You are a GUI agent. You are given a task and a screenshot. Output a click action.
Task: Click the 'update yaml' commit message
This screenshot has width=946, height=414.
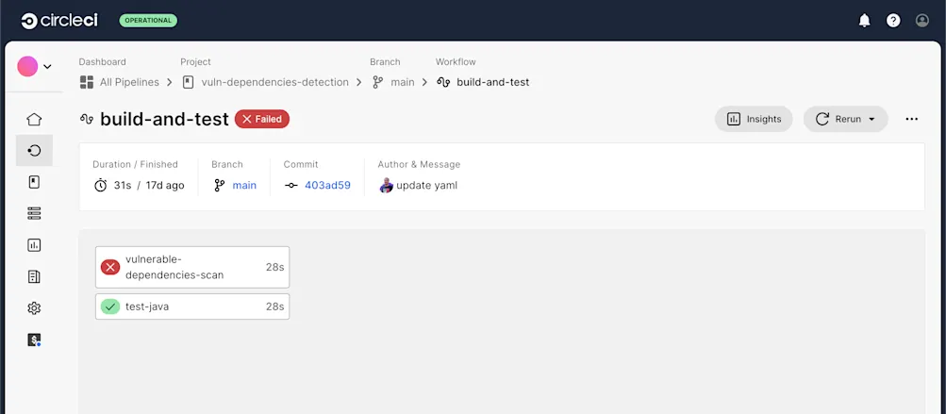point(426,185)
